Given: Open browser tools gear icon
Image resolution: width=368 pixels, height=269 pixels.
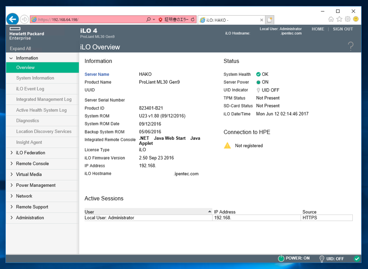Looking at the screenshot, I should 348,19.
